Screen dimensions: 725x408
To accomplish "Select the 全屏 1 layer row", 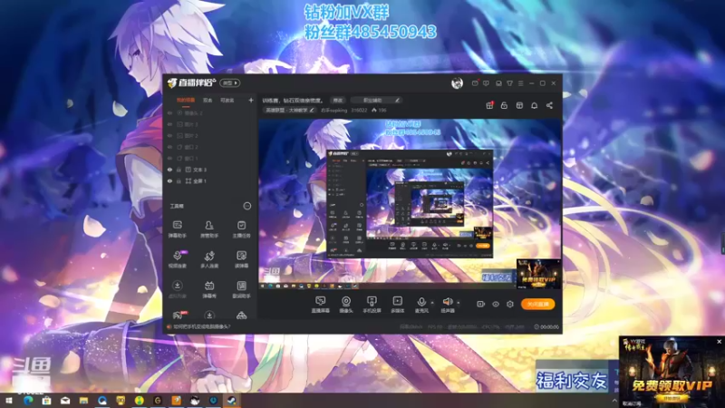I will click(x=210, y=180).
